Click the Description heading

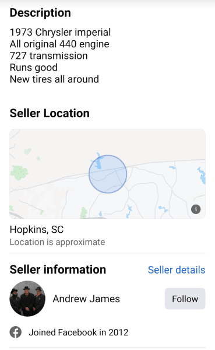click(40, 13)
